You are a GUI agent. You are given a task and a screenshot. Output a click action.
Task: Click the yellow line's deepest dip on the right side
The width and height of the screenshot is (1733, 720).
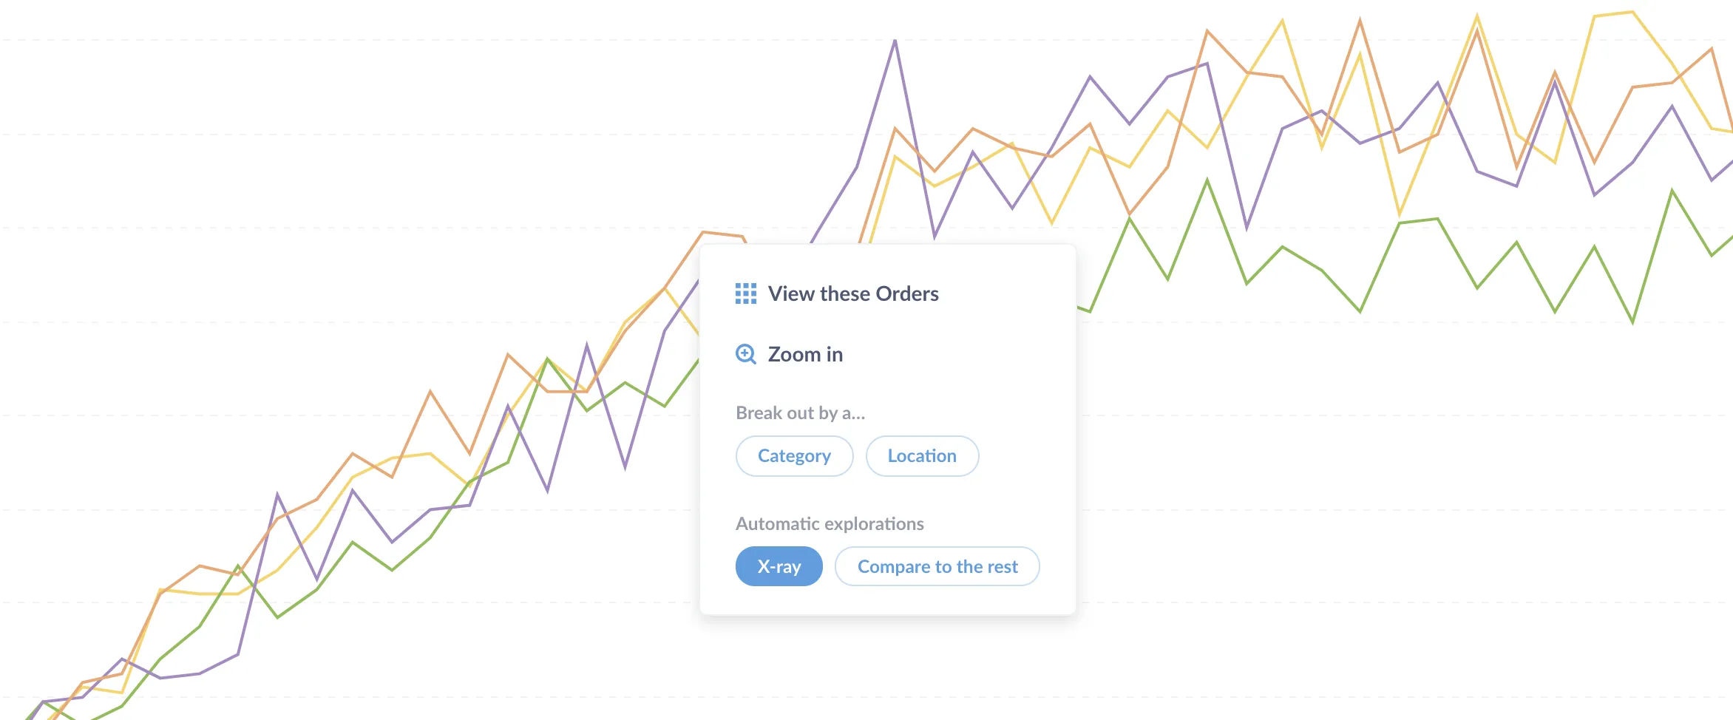pyautogui.click(x=1399, y=214)
